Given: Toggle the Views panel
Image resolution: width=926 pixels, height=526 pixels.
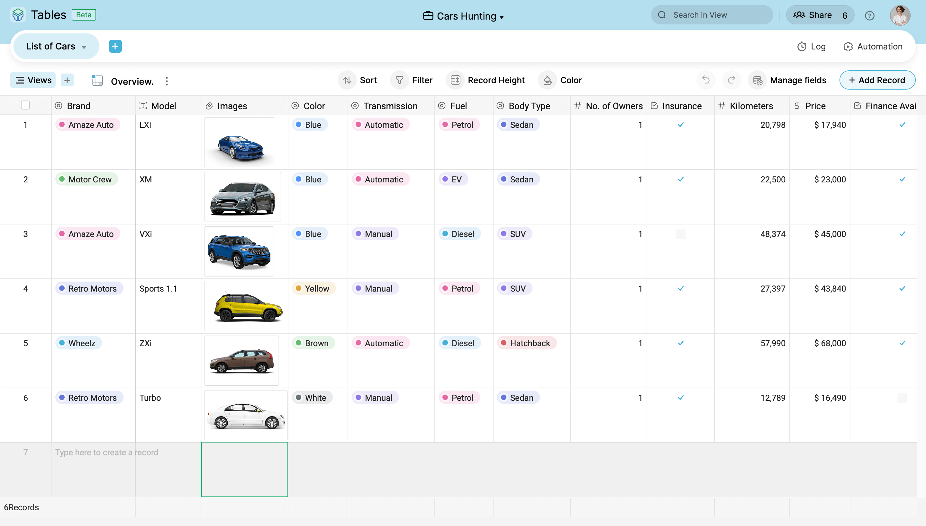Looking at the screenshot, I should [33, 80].
